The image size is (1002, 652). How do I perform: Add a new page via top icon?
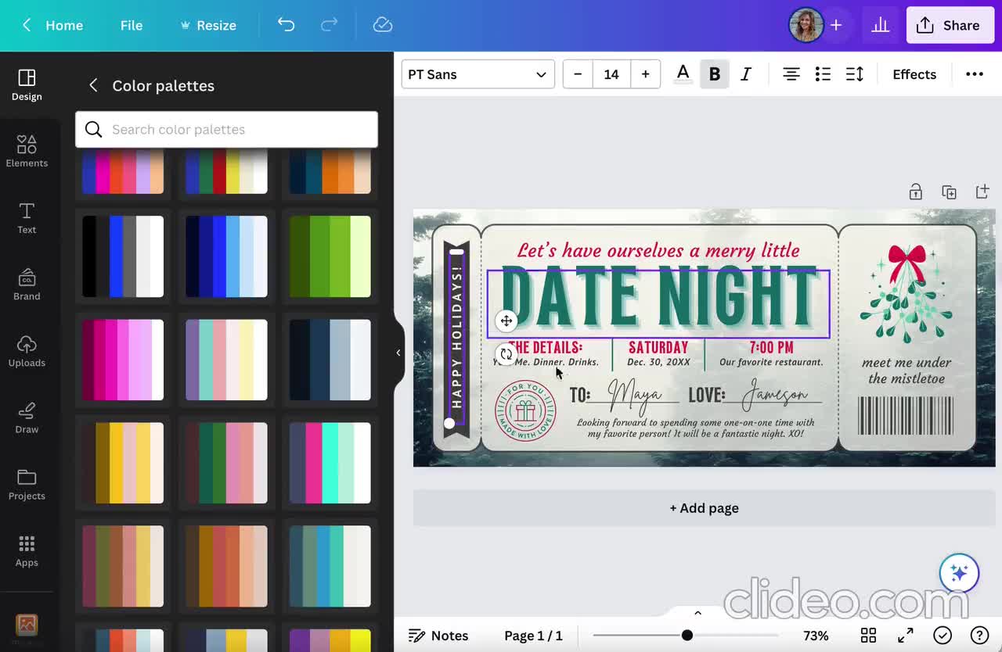point(982,192)
